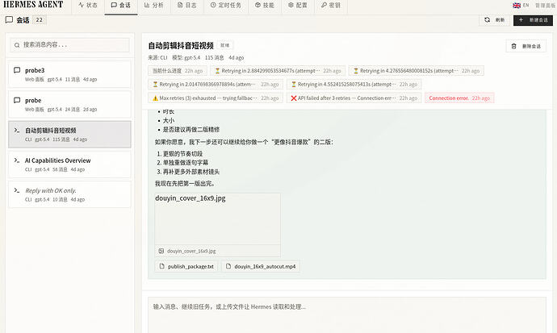Click the 当前什么进度 message chip
Screen dimensions: 557x333
click(x=178, y=71)
